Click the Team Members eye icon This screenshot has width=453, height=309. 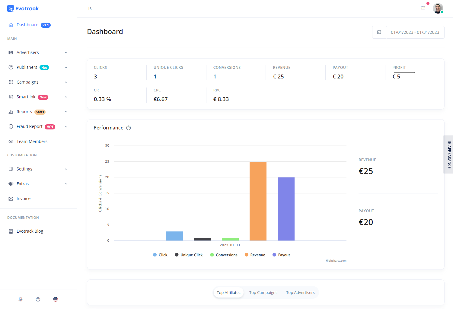pyautogui.click(x=11, y=141)
